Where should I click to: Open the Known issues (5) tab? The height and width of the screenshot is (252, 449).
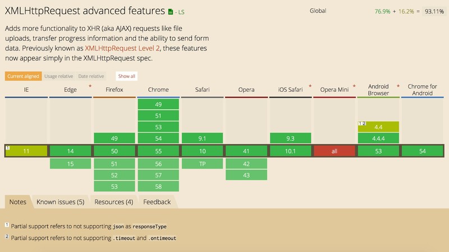pyautogui.click(x=61, y=202)
